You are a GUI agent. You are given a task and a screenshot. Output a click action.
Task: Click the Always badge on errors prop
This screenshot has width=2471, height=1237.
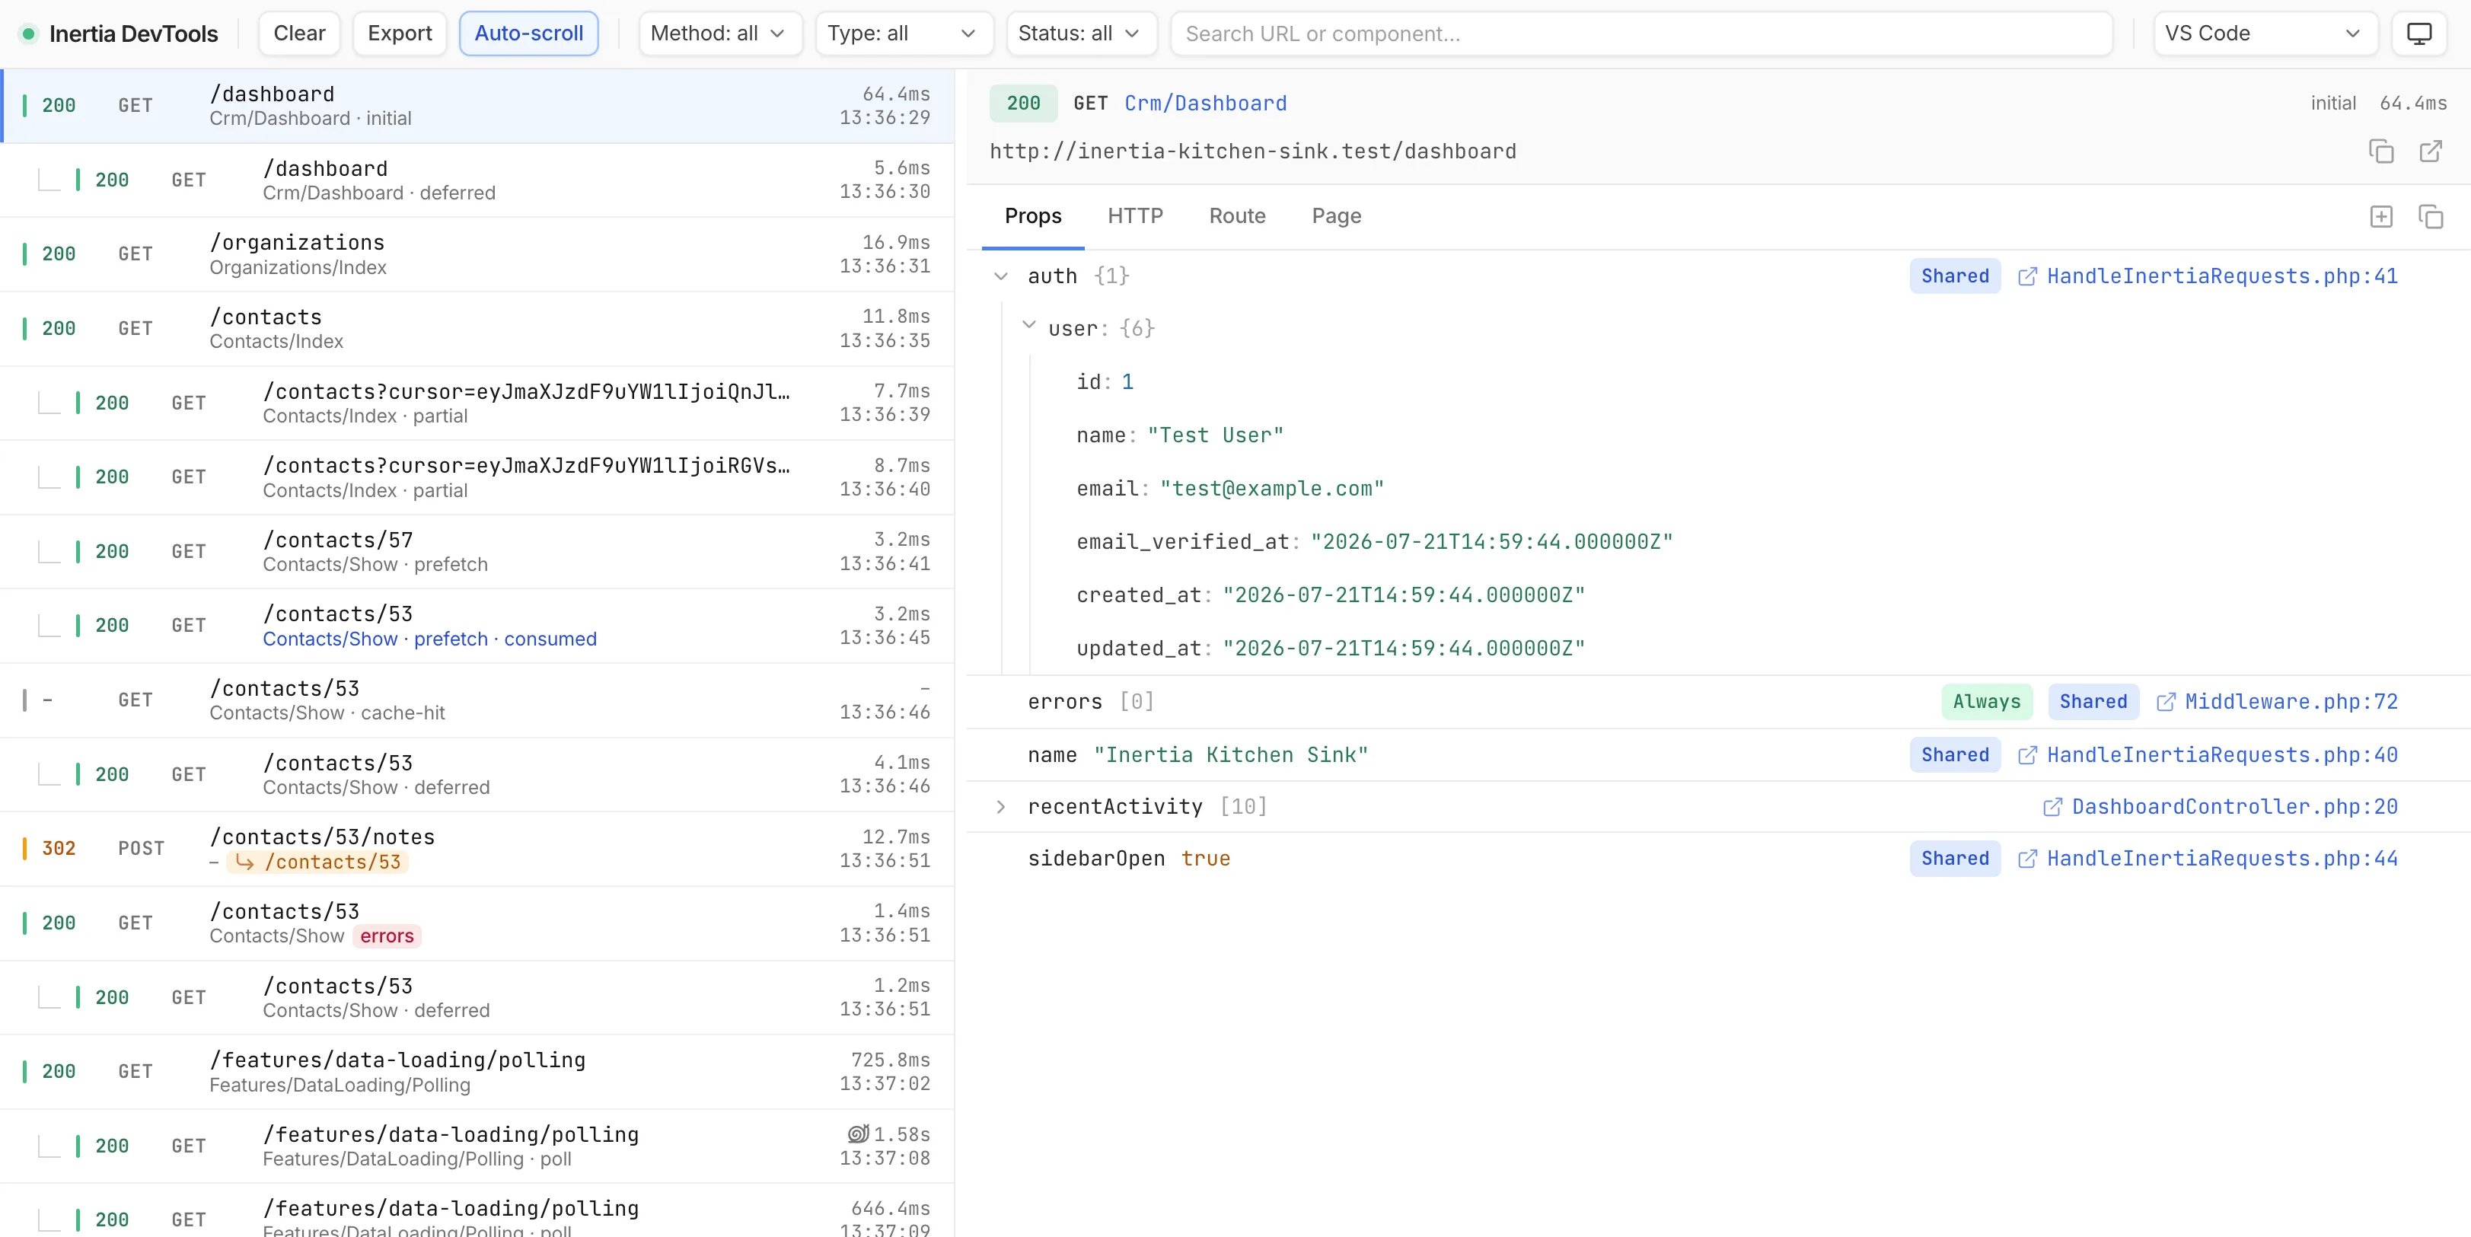click(x=1987, y=702)
